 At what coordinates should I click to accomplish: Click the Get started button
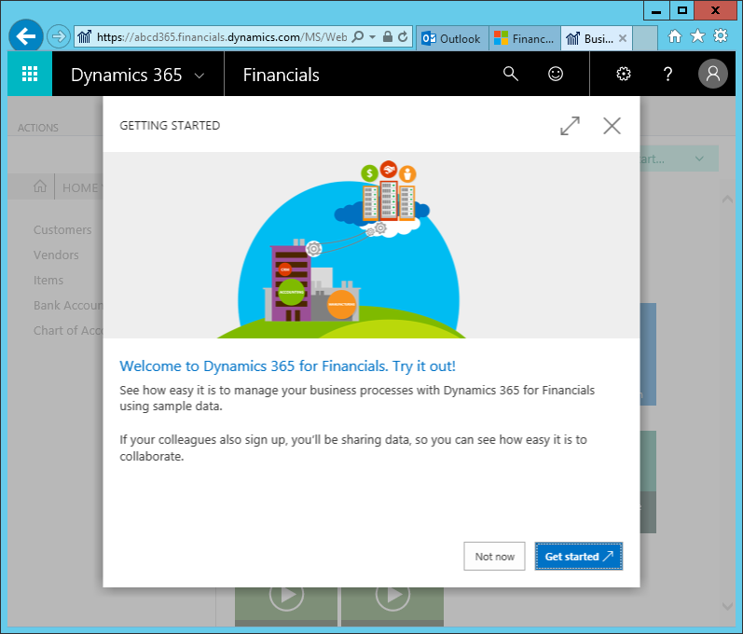pos(579,557)
